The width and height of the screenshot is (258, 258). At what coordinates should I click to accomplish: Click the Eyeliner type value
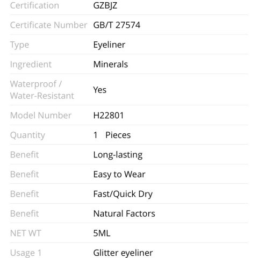tap(109, 45)
